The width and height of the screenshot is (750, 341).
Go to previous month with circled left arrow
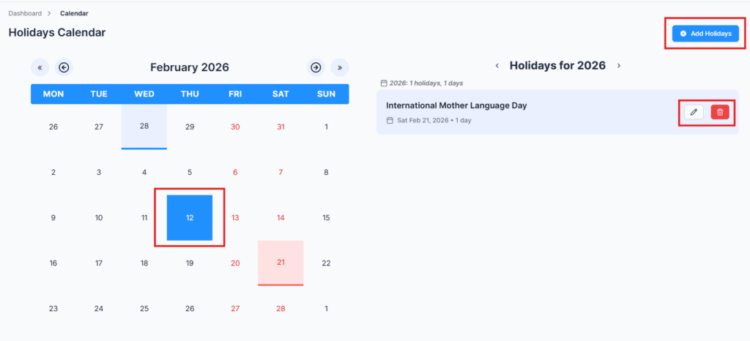pos(64,67)
